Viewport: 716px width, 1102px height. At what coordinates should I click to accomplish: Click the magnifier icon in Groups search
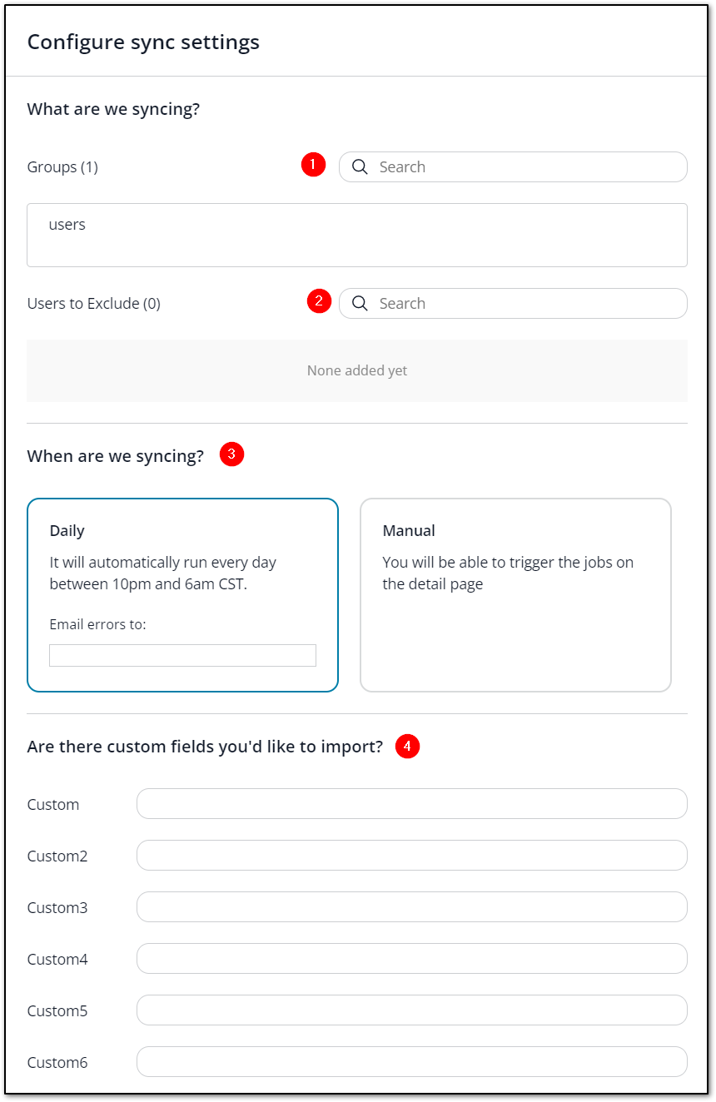pos(360,166)
